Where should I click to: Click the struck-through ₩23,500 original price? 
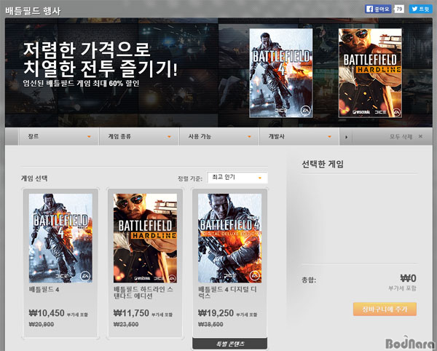point(126,324)
